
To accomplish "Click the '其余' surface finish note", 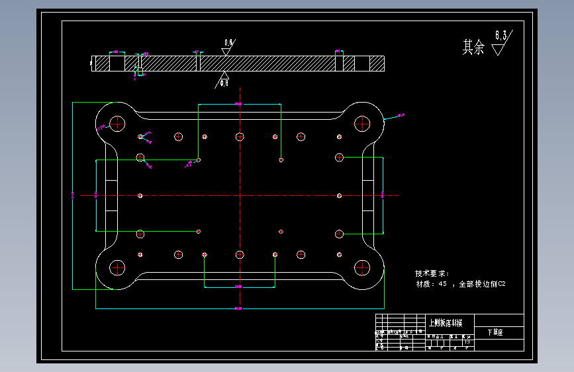I will point(473,47).
